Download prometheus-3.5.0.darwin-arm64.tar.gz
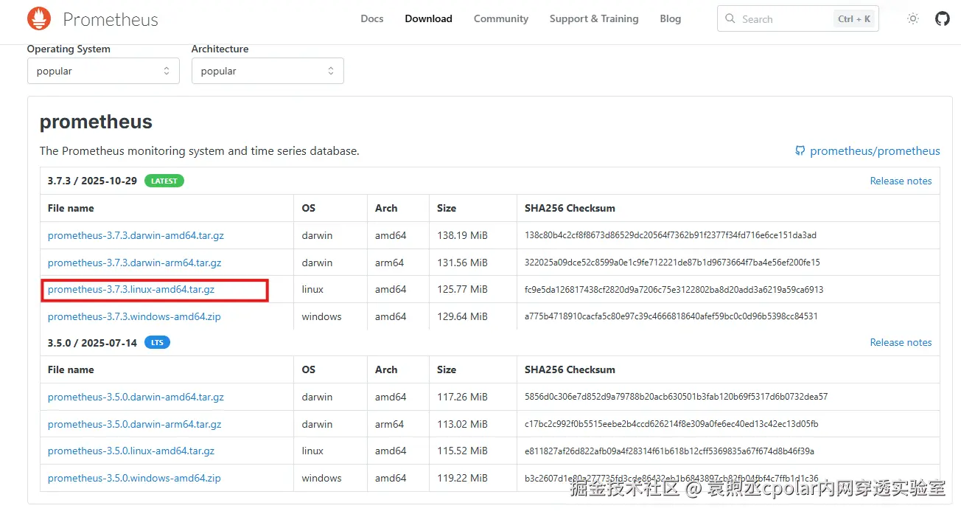Screen dimensions: 961x514 pos(135,424)
